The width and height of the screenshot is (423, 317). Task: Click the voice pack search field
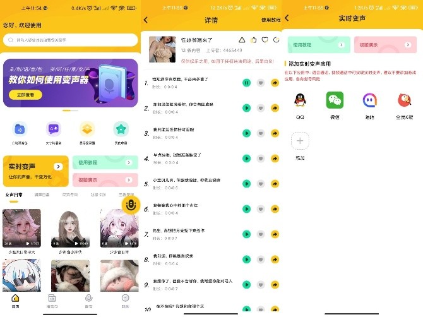click(71, 40)
